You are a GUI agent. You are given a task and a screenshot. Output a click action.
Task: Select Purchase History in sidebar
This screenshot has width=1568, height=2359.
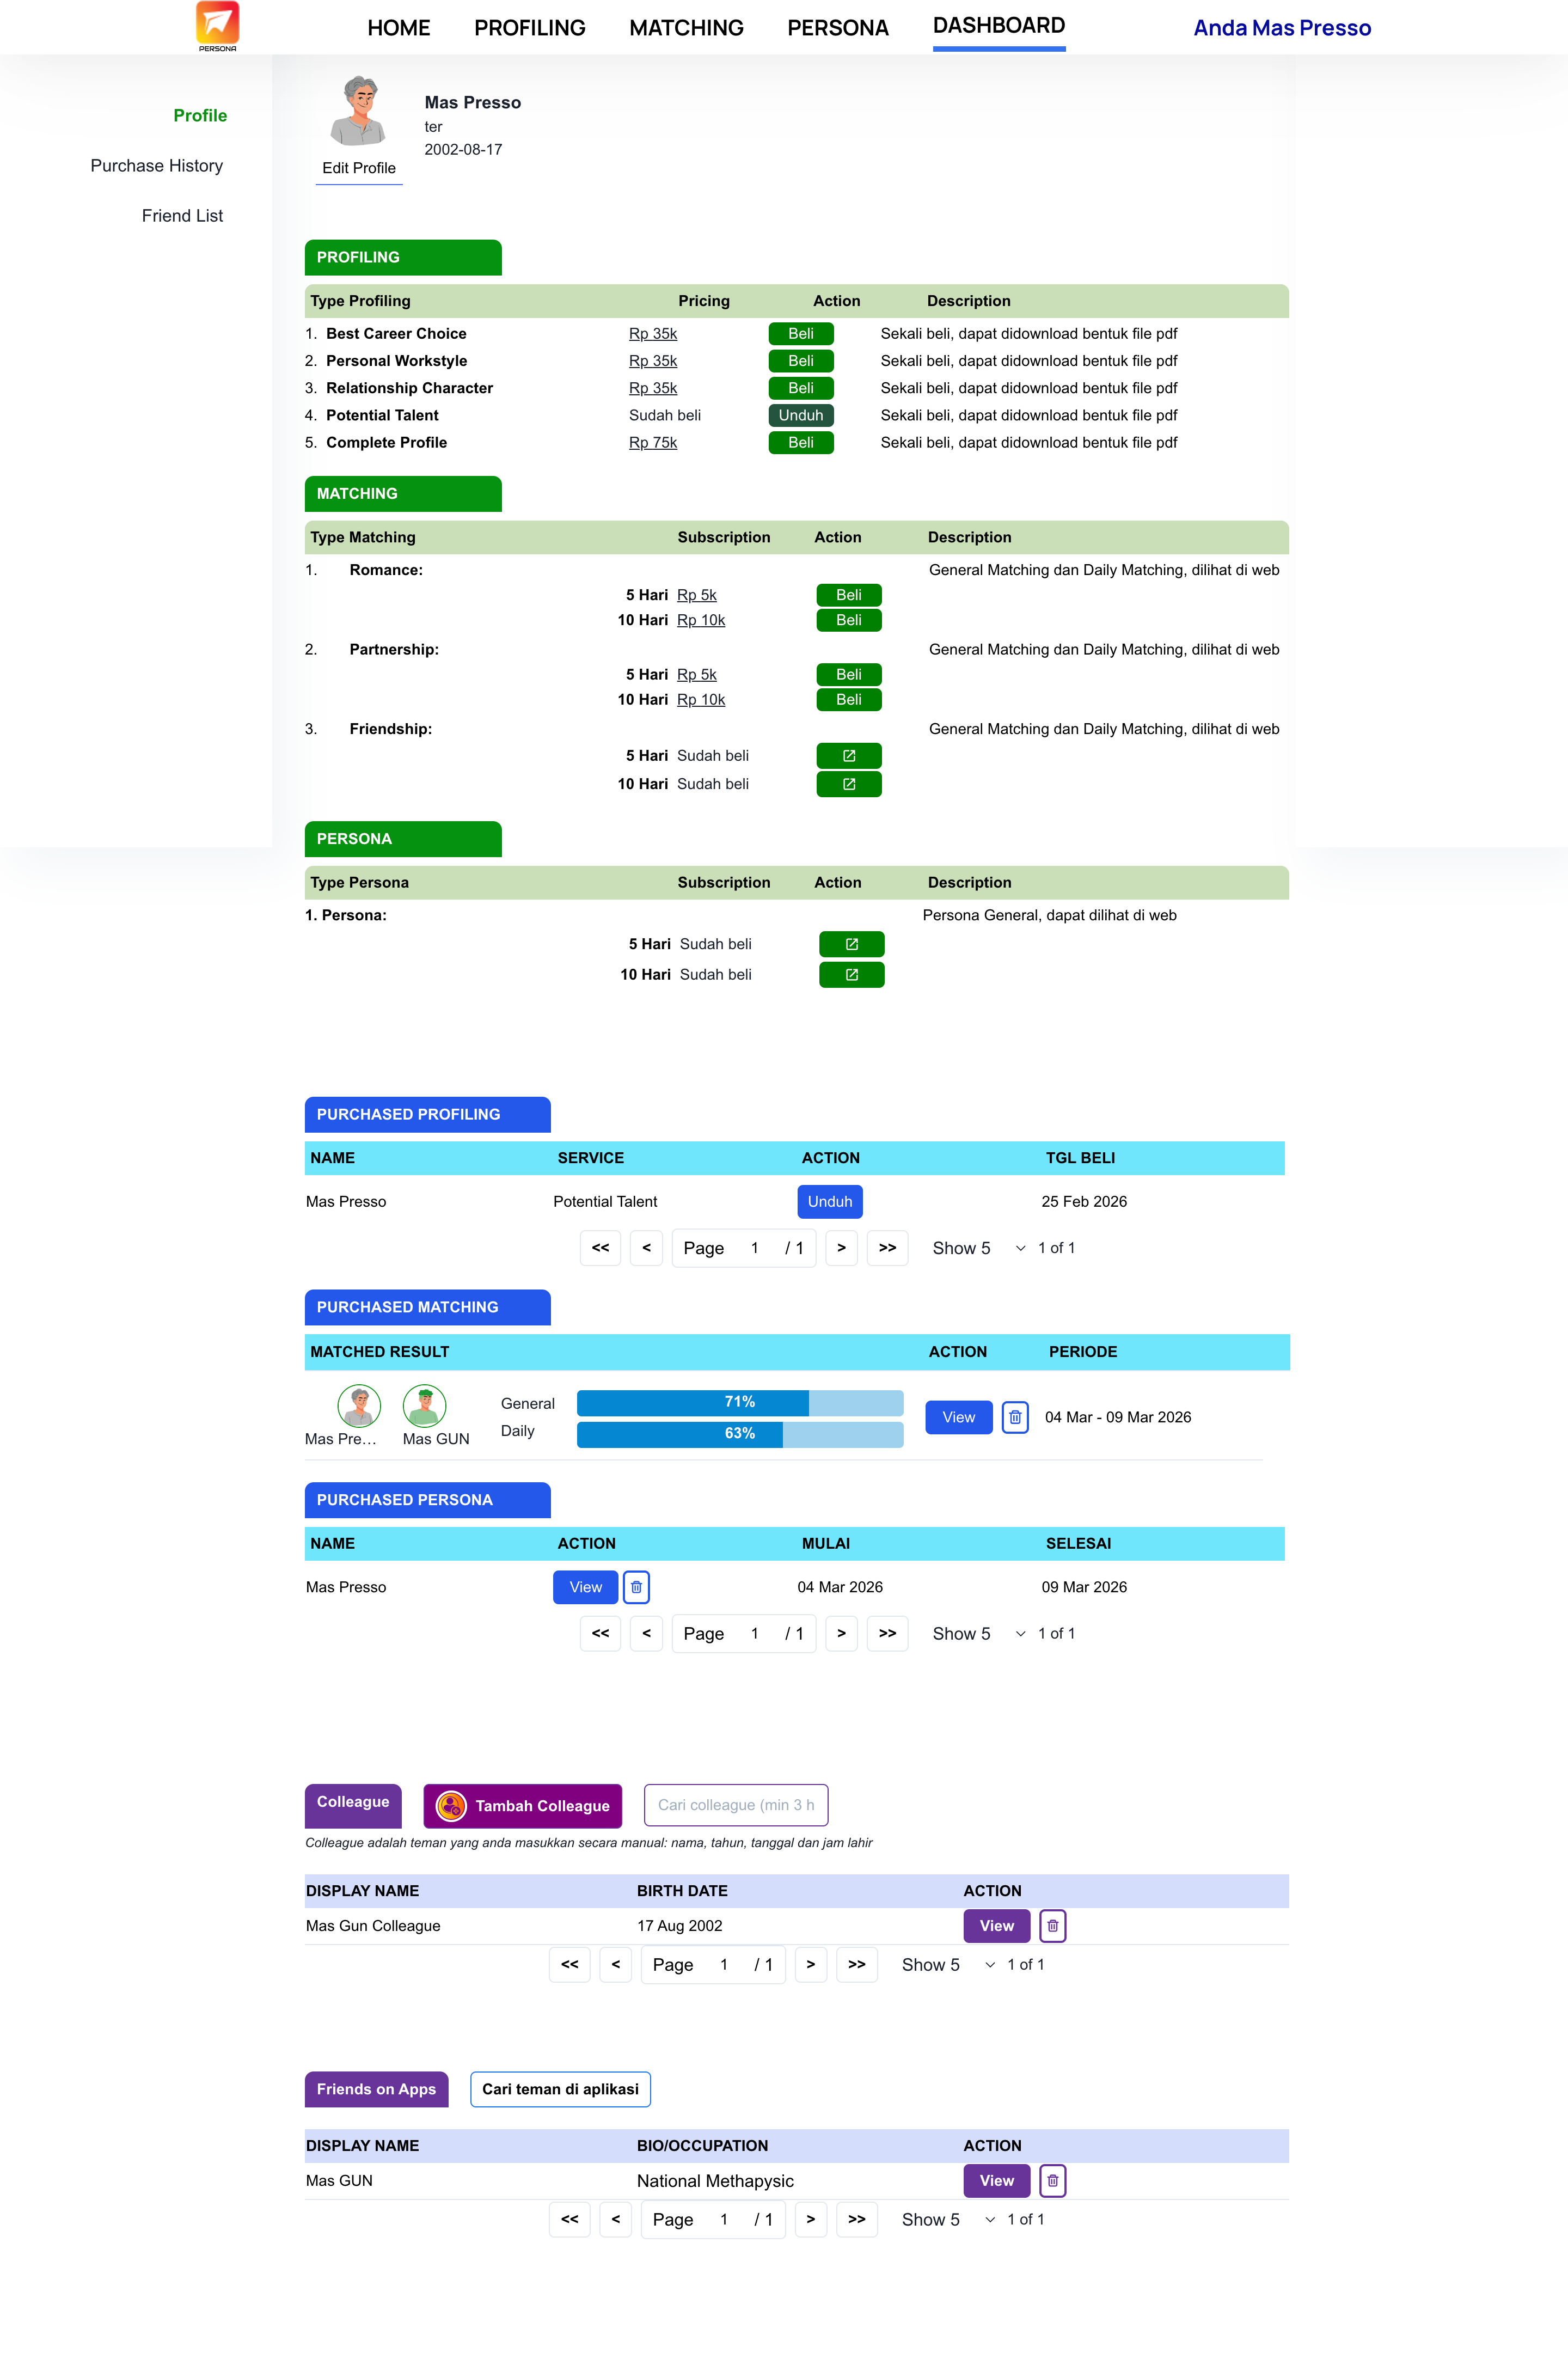pos(156,166)
